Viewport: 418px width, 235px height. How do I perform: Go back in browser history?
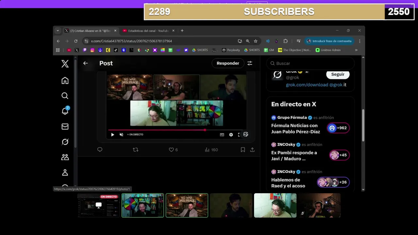tap(58, 41)
